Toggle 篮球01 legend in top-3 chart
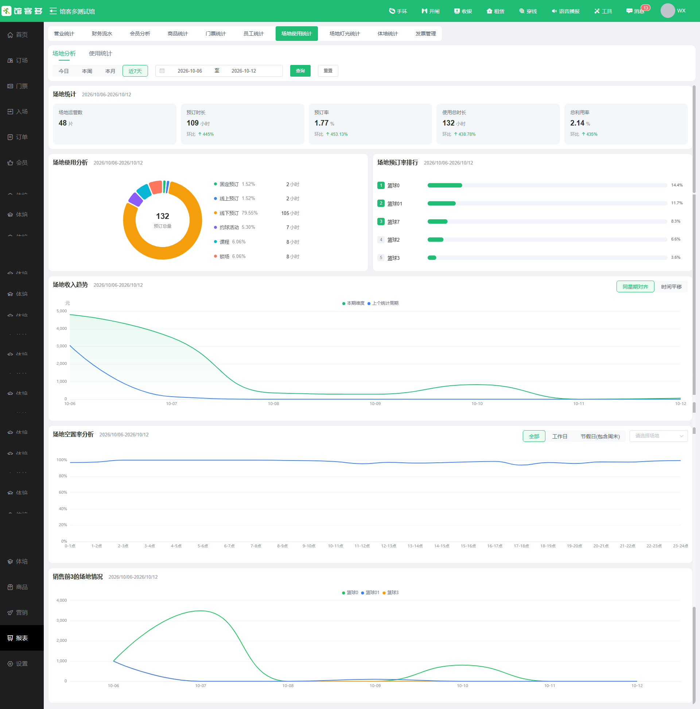The image size is (700, 709). (370, 592)
